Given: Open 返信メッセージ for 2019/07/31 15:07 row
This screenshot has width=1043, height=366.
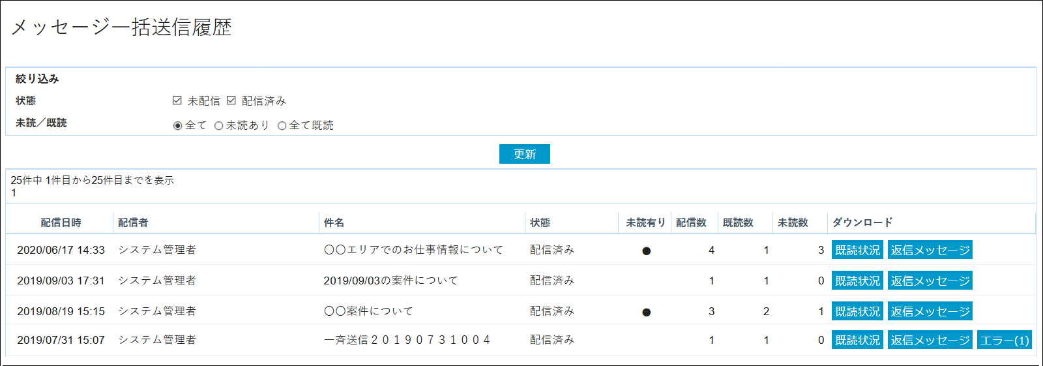Looking at the screenshot, I should 930,340.
